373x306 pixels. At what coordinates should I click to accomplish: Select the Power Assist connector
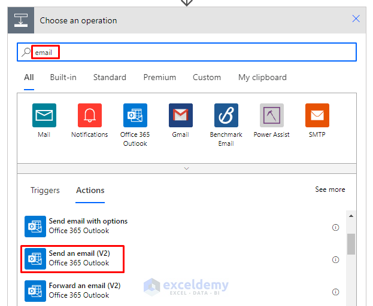tap(272, 115)
